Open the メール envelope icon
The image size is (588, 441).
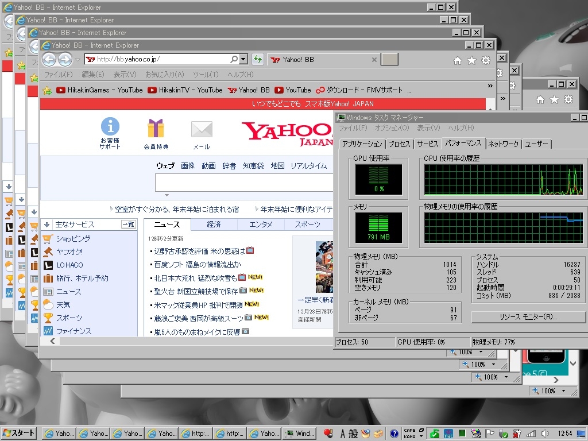202,129
